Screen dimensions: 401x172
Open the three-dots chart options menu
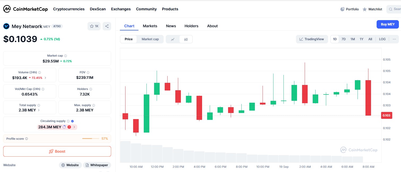(394, 39)
